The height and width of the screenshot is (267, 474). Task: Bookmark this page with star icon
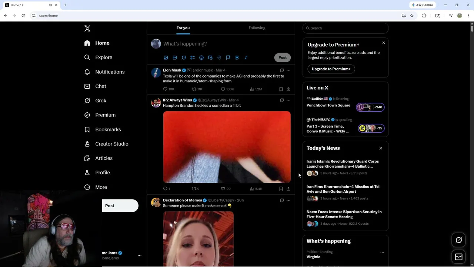(412, 16)
